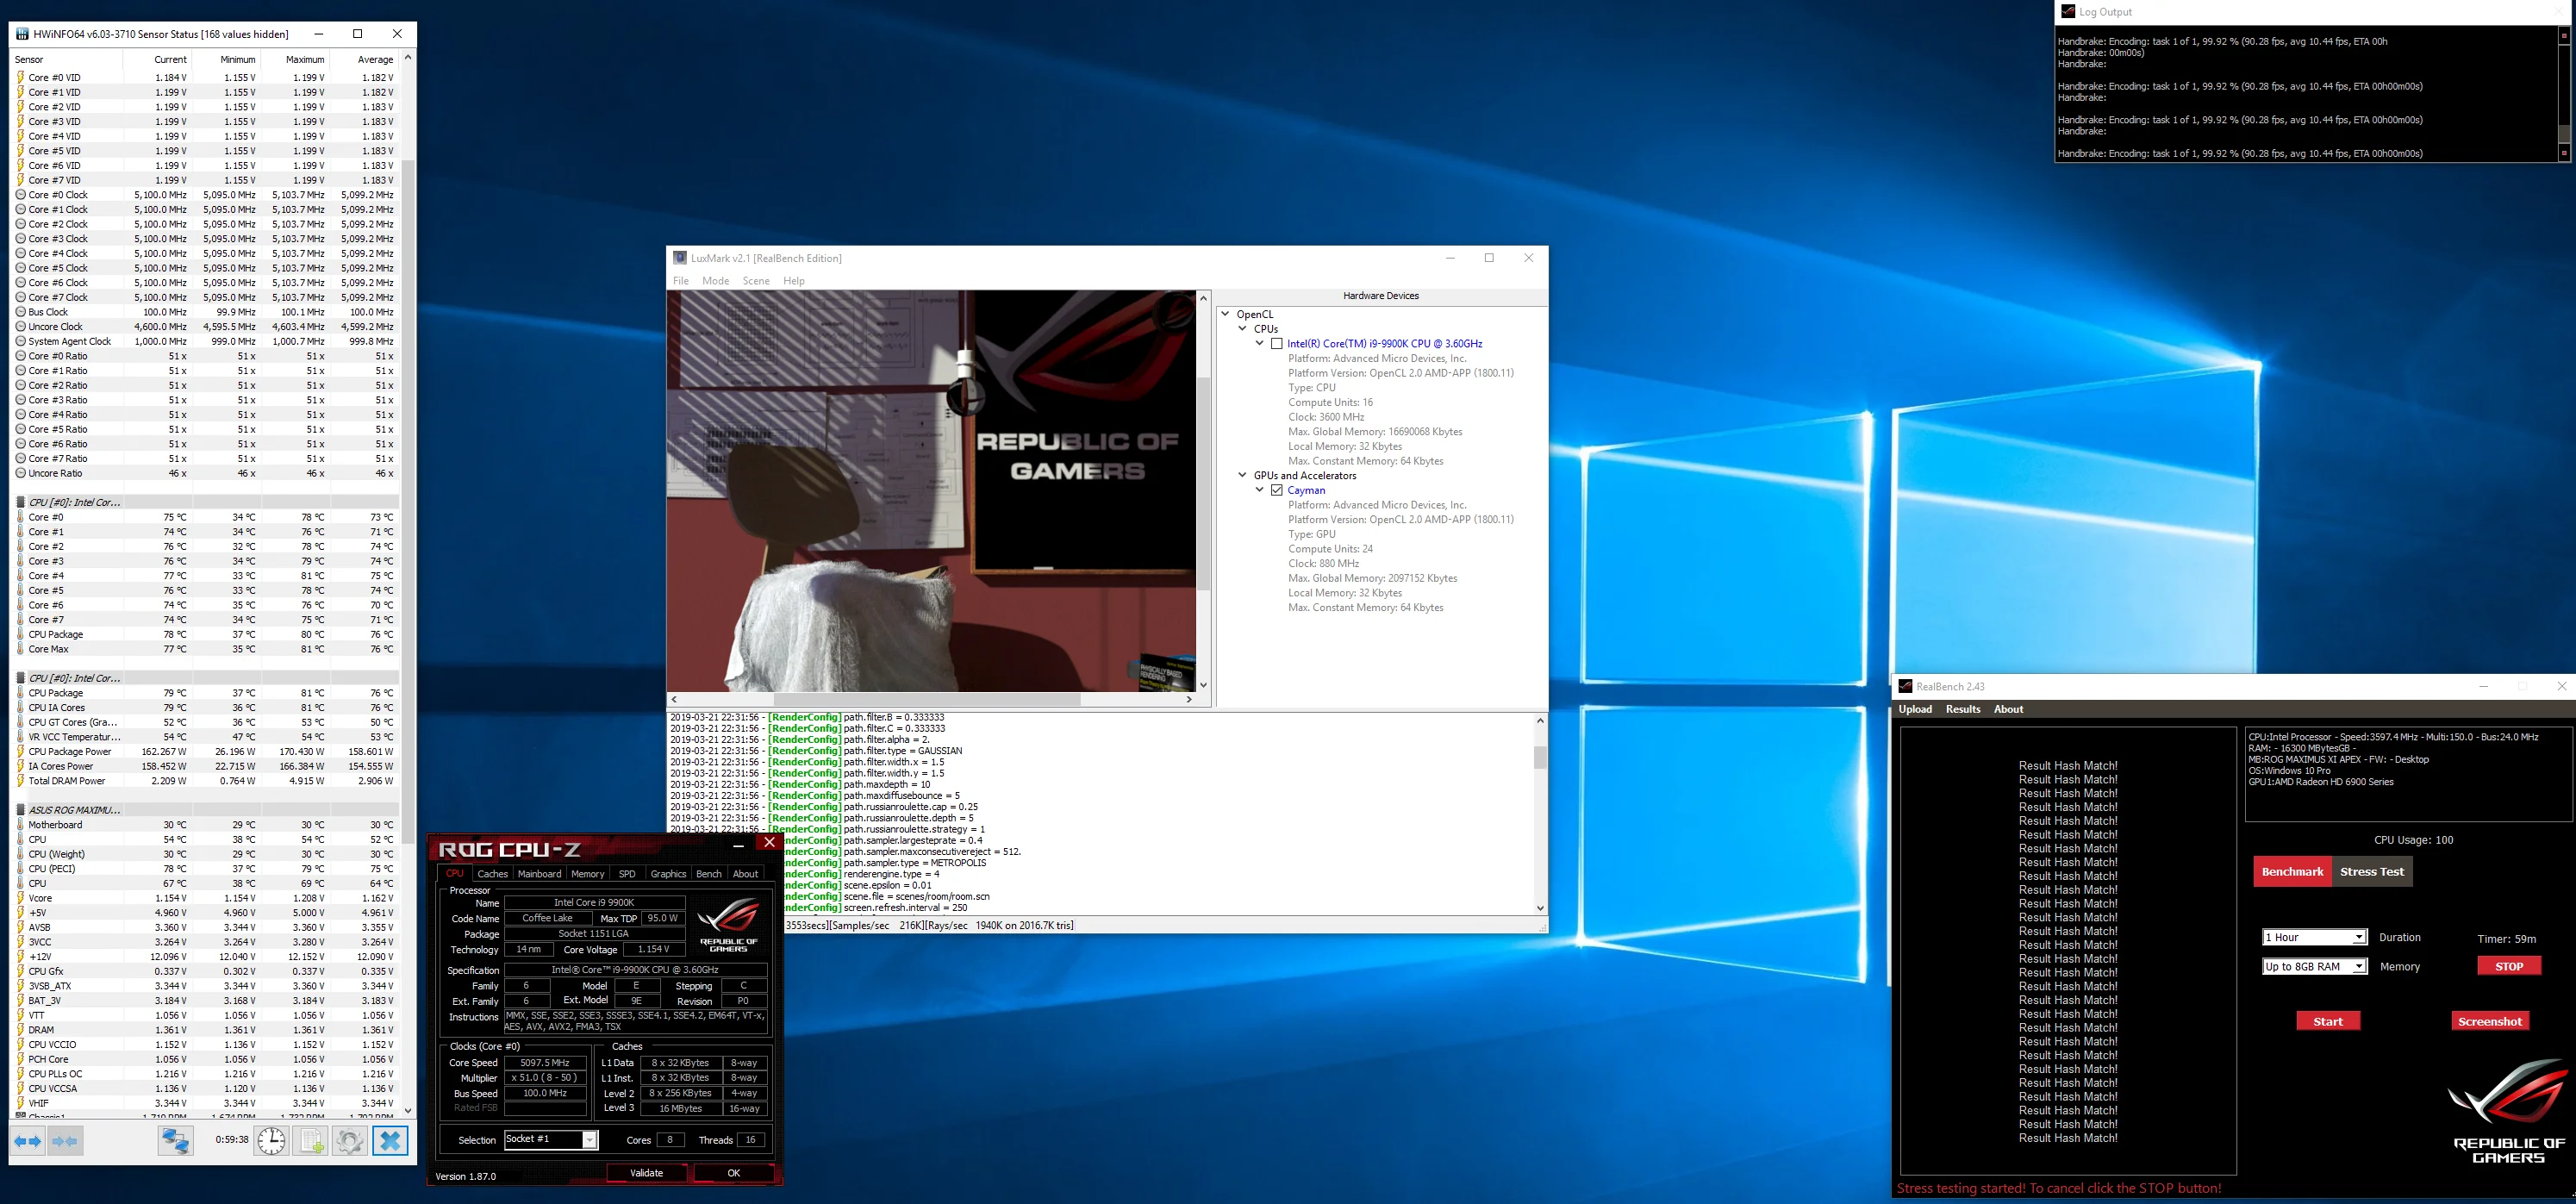Click Validate in CPU-Z

[x=647, y=1173]
